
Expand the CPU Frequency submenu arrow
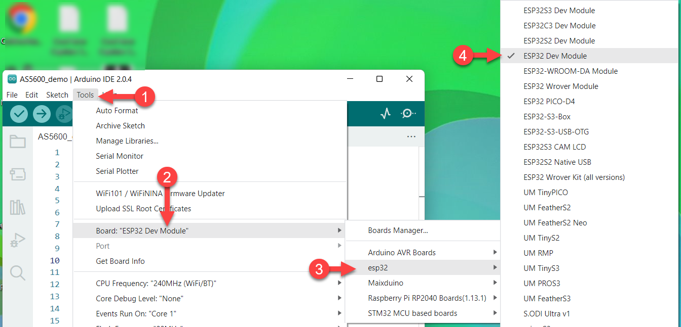click(x=339, y=284)
